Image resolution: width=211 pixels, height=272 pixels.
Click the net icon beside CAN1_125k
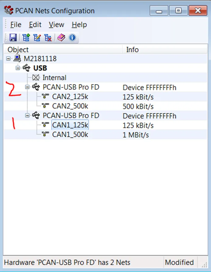tap(45, 125)
